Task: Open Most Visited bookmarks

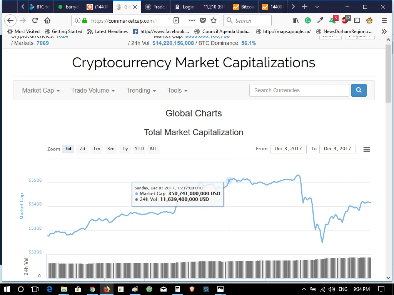Action: click(x=23, y=31)
